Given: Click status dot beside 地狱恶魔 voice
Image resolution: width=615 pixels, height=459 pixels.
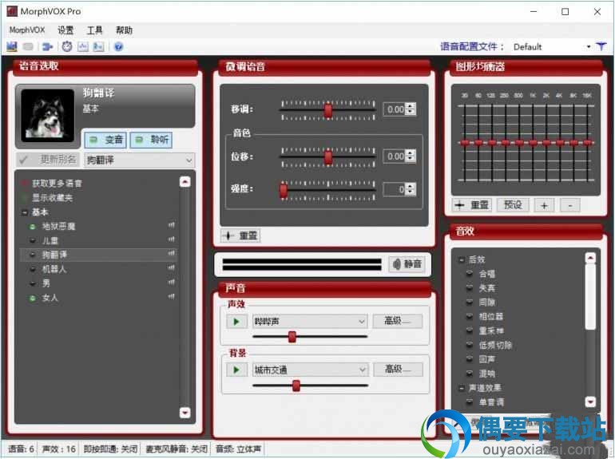Looking at the screenshot, I should (33, 227).
